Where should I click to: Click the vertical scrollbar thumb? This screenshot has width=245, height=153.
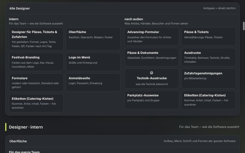point(243,26)
